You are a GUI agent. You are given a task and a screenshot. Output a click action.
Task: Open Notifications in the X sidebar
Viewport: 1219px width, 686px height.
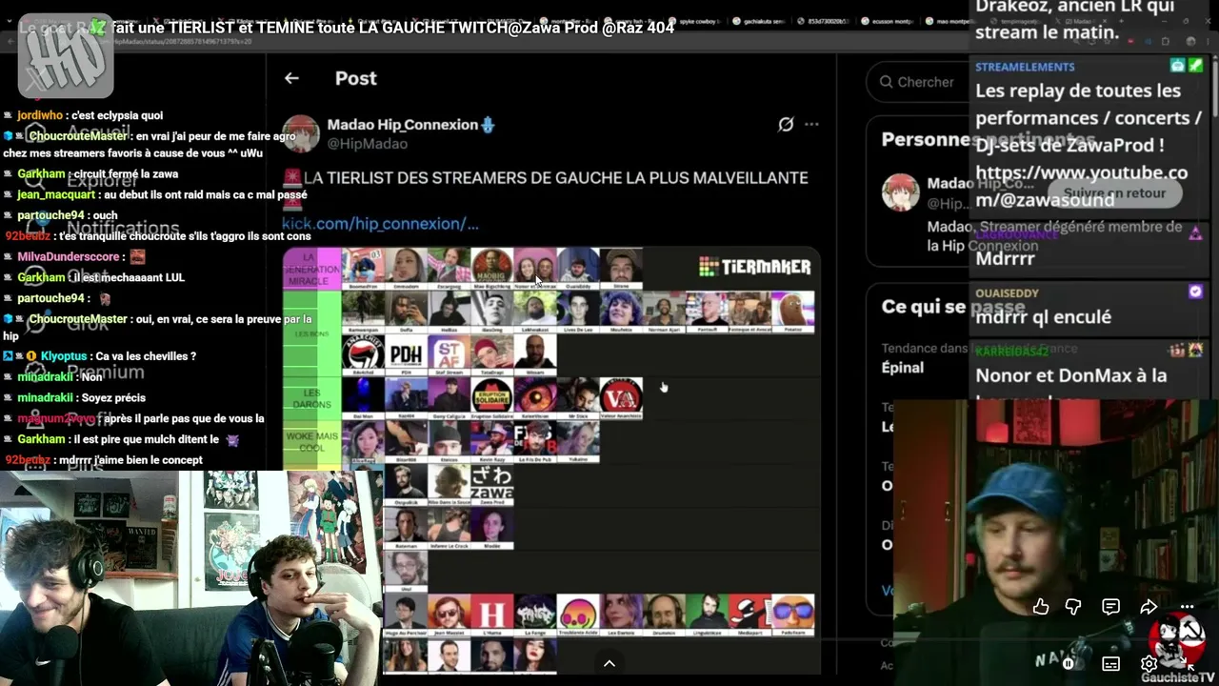click(123, 229)
